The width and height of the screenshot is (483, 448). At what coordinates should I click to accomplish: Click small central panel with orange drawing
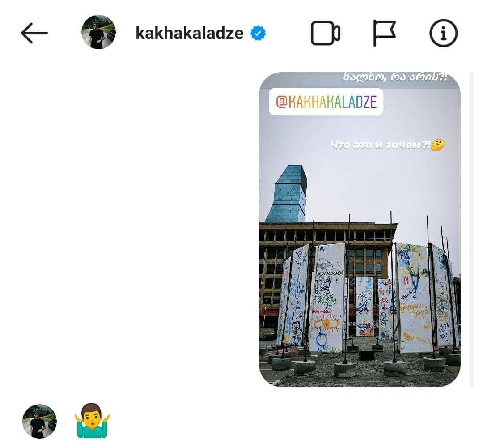(364, 306)
